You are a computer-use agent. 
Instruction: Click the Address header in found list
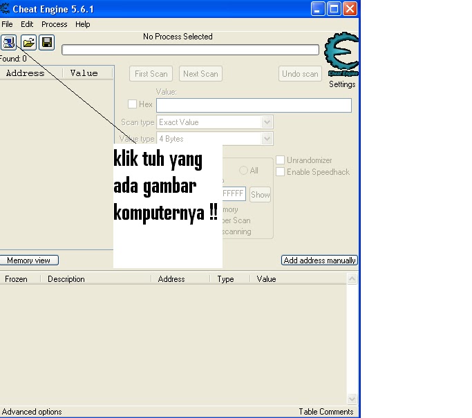[26, 73]
